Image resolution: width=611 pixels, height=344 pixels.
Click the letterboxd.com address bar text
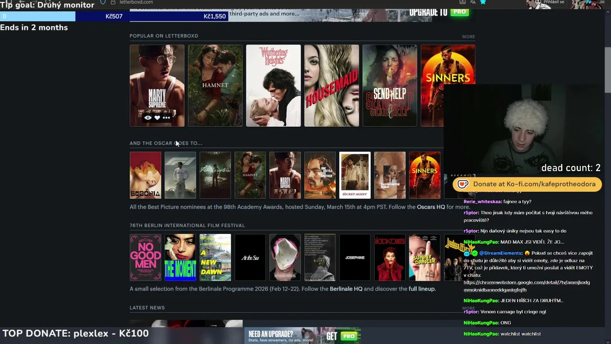coord(136,2)
